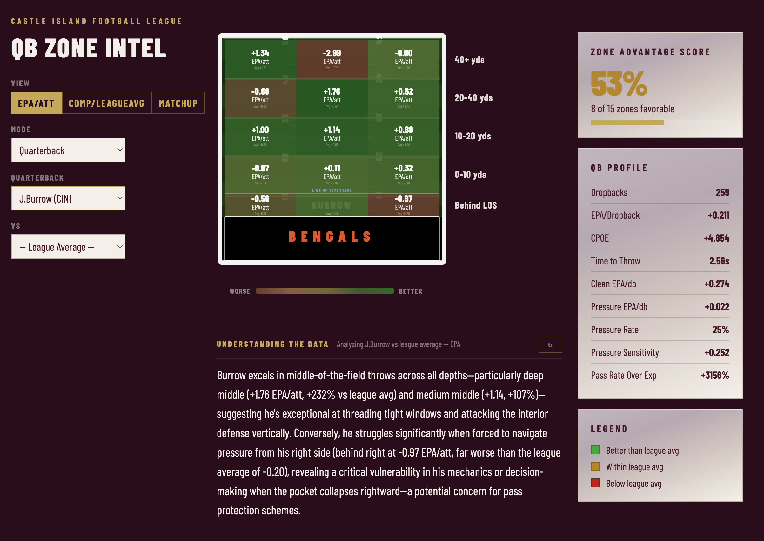Select the -0.97 EPA/att behind-LOS zone
This screenshot has height=541, width=764.
[x=404, y=205]
